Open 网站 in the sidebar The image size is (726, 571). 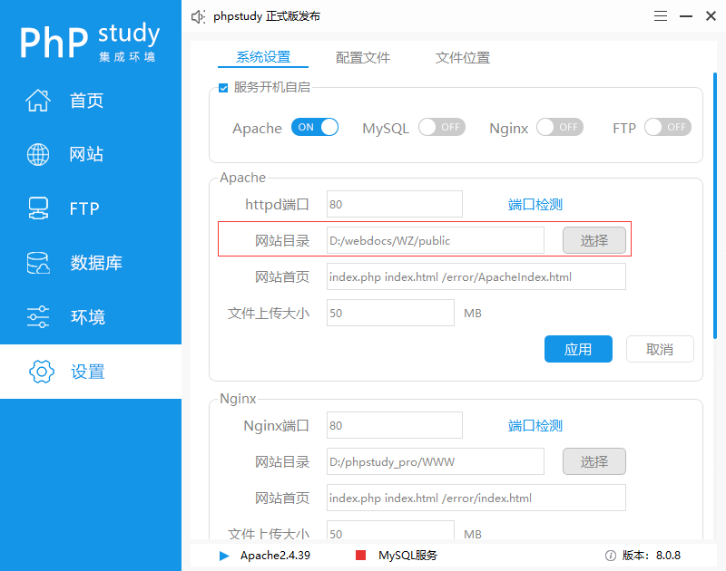pos(91,154)
